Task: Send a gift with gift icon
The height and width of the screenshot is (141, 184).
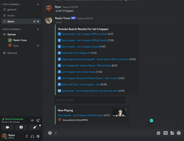Action: coord(159,133)
